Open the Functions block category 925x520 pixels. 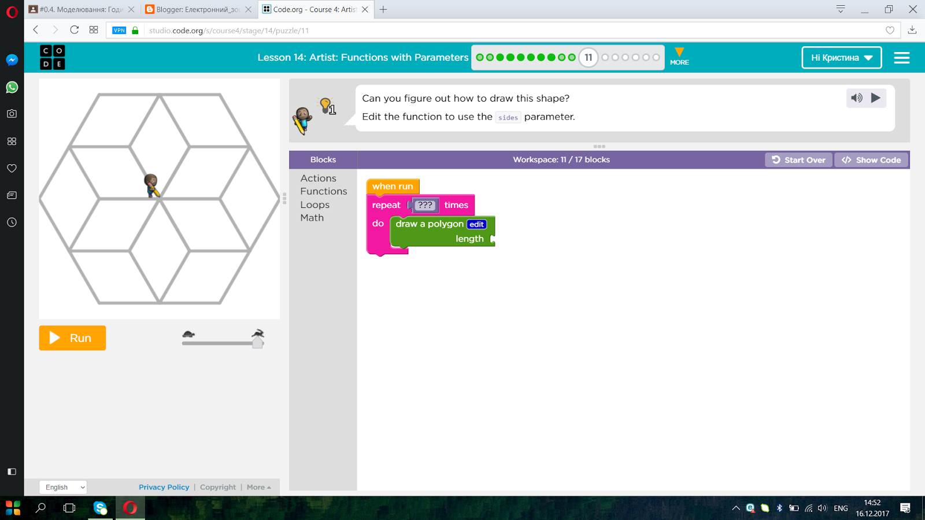point(324,191)
